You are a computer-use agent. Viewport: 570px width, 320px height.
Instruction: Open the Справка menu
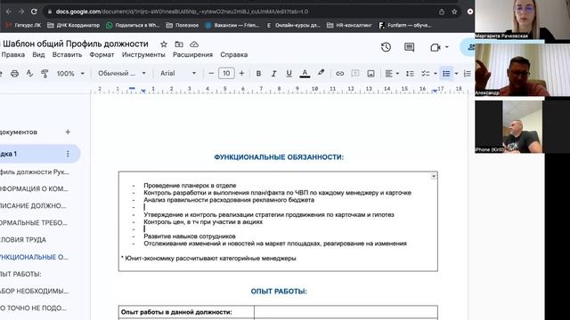pos(233,55)
